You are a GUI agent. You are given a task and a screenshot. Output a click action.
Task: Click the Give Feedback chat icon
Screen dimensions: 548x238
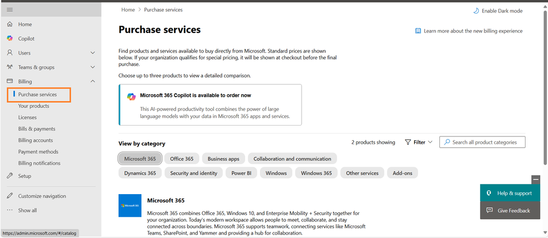click(489, 211)
